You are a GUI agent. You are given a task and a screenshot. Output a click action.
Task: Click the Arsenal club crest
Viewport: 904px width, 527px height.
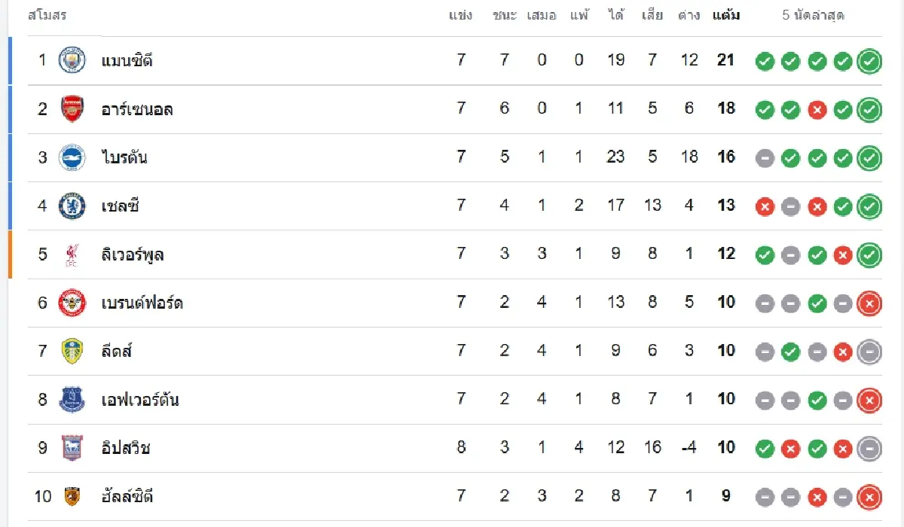(x=72, y=109)
